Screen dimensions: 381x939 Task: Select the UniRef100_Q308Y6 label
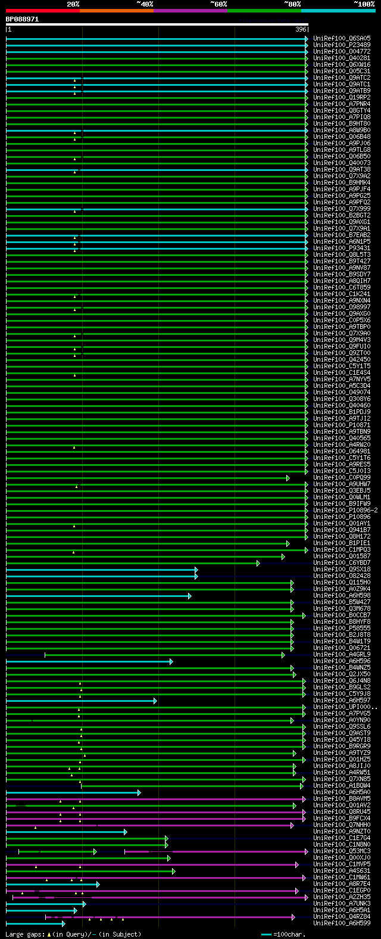tap(342, 399)
